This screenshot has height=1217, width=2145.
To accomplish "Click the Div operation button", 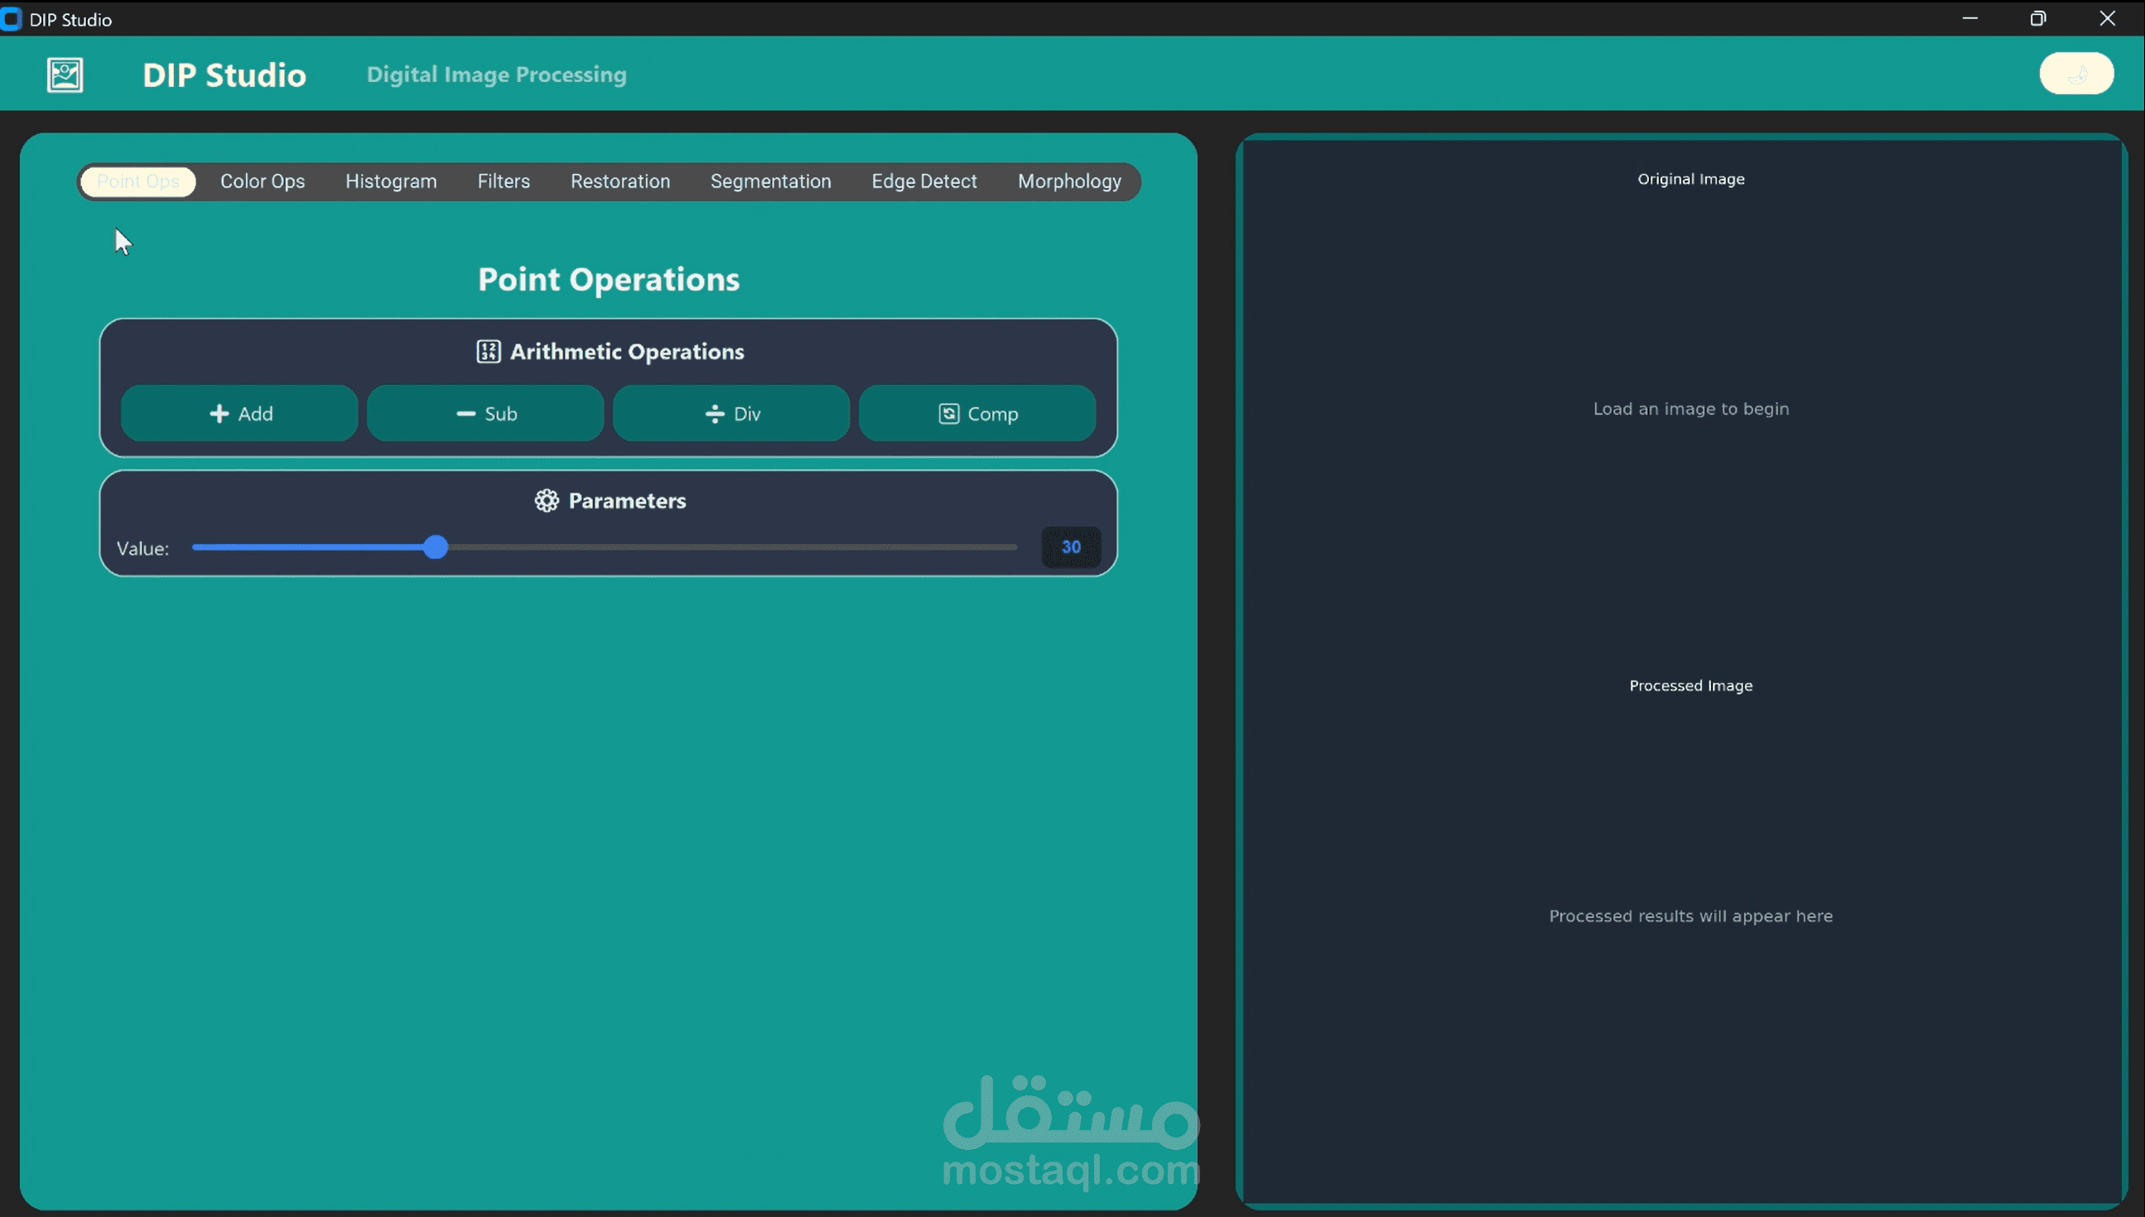I will click(731, 413).
